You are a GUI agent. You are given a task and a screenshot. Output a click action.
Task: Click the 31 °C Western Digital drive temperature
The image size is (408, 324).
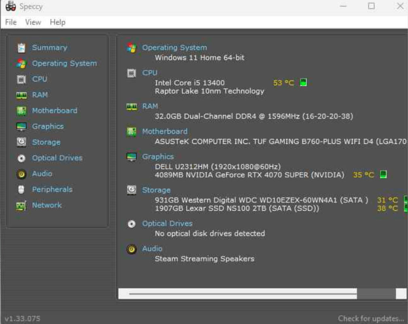coord(388,200)
